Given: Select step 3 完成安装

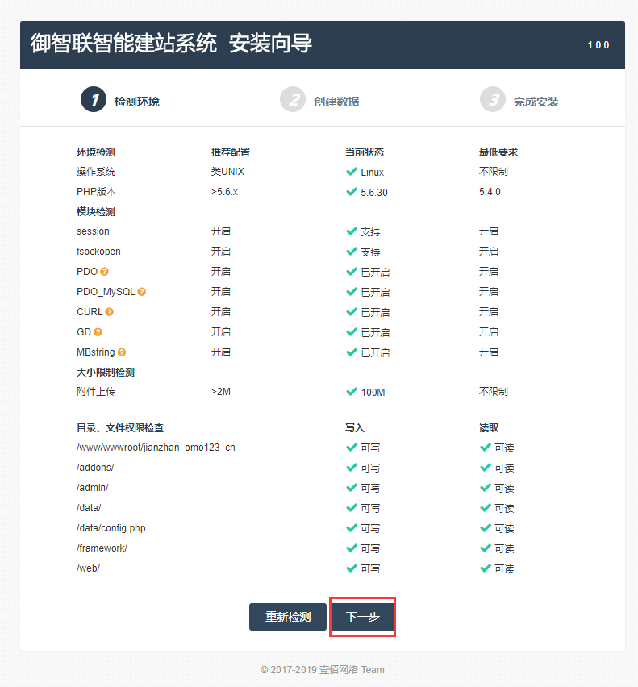Looking at the screenshot, I should [x=493, y=100].
